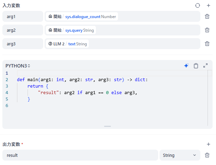216x165 pixels.
Task: Click the arg3 variable name field
Action: (22, 44)
